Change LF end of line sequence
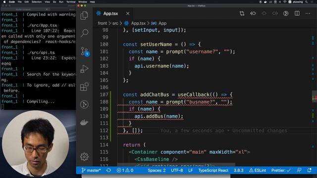Screen dimensions: 317x178 [190, 170]
